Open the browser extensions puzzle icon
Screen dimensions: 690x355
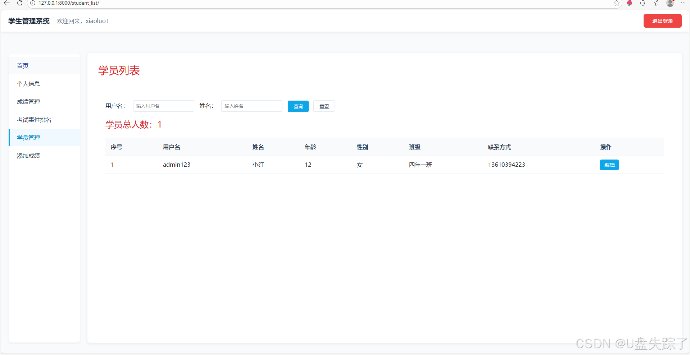[x=643, y=3]
